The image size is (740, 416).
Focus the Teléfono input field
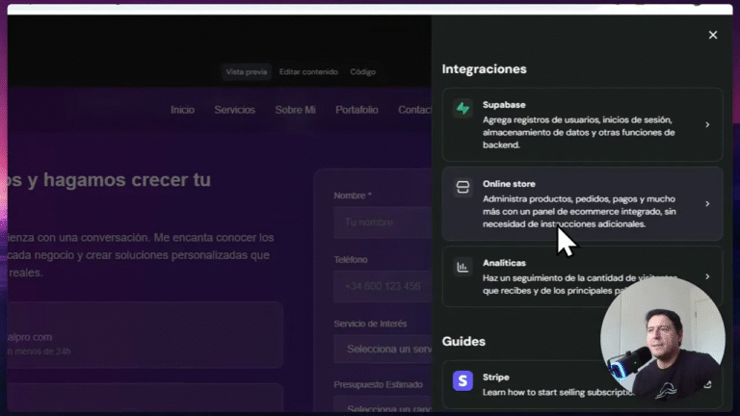[x=383, y=287]
